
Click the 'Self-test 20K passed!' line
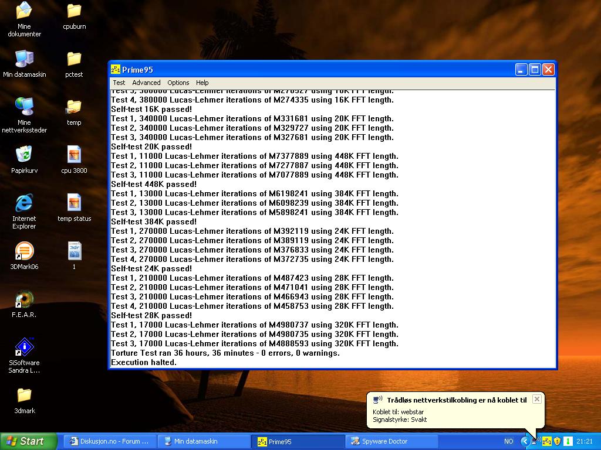[x=151, y=146]
